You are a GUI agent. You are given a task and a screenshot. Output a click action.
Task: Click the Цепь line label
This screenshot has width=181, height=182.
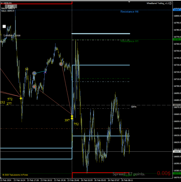click(x=134, y=107)
